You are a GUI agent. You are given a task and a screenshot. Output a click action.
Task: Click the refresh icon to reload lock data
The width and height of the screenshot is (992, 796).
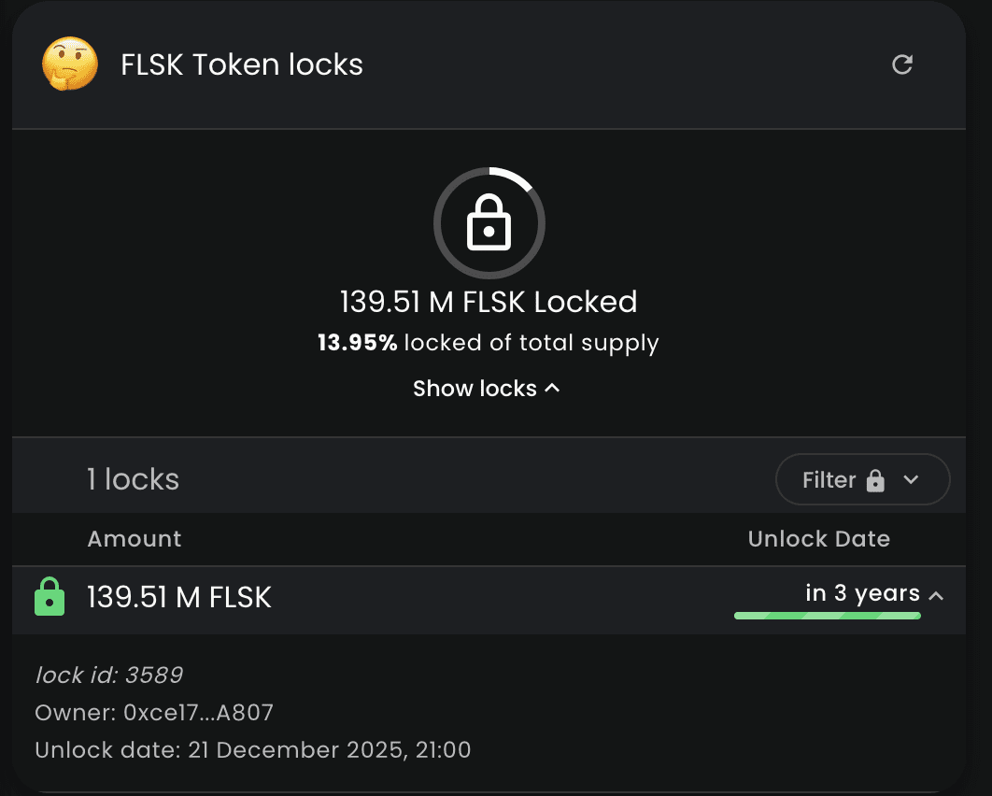tap(901, 64)
